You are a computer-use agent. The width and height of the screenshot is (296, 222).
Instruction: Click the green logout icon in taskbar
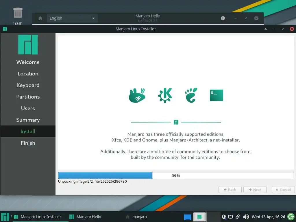(x=291, y=217)
